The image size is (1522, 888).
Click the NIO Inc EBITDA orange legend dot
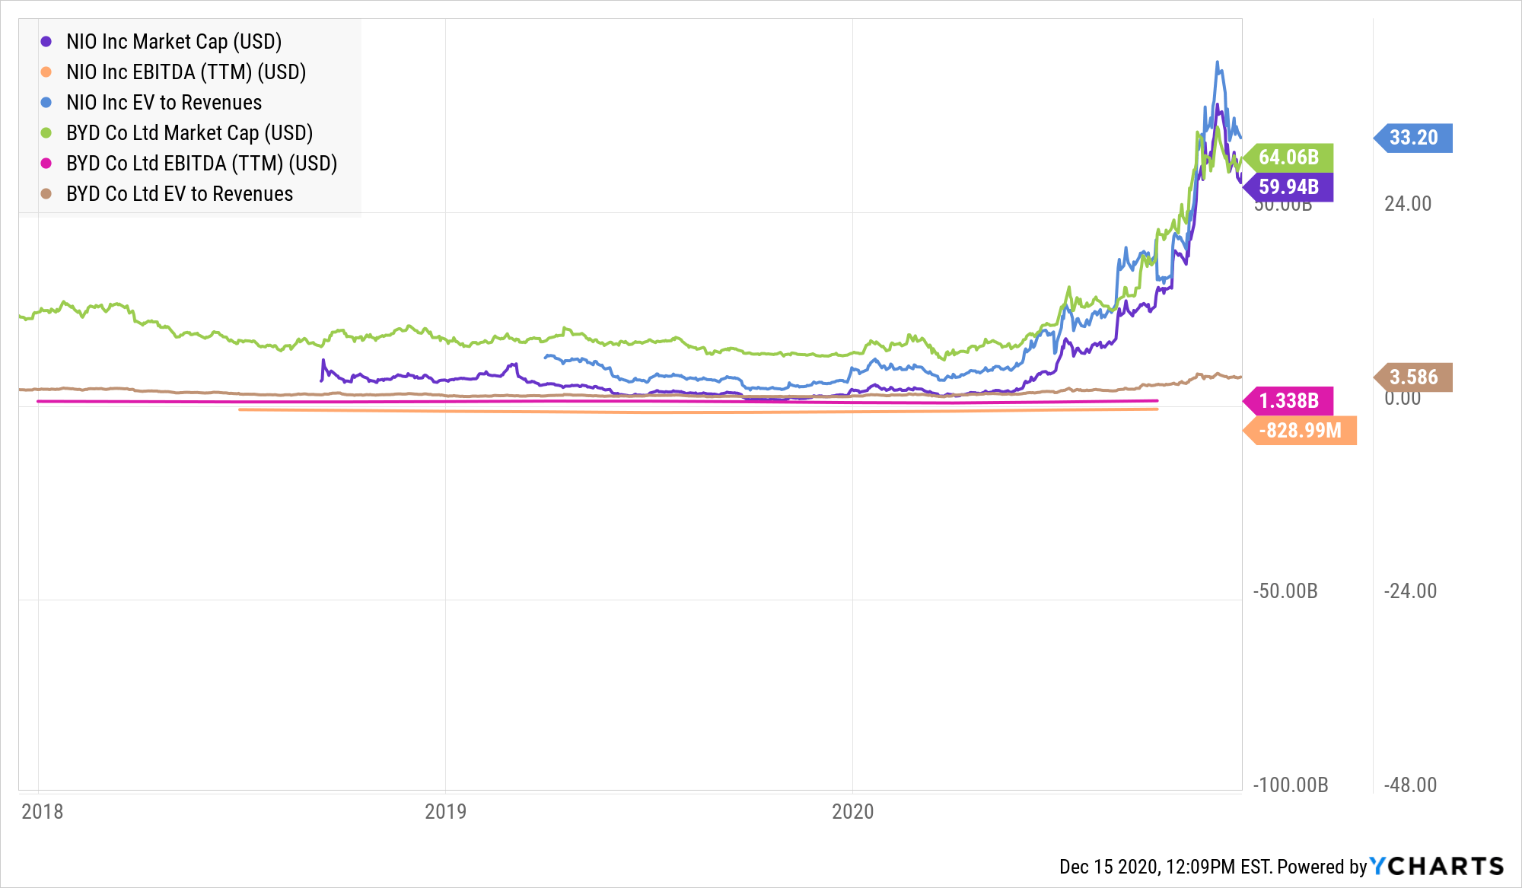(x=46, y=72)
